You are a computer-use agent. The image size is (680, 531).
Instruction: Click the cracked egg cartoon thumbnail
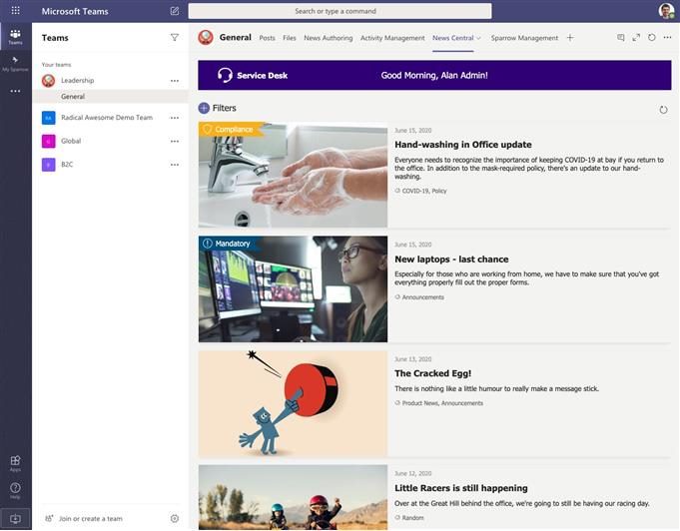click(293, 403)
